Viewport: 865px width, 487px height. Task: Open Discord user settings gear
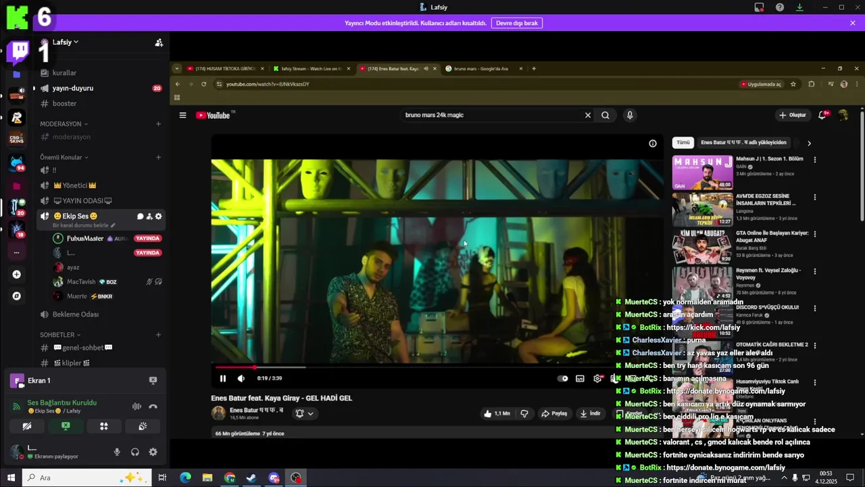pos(153,452)
